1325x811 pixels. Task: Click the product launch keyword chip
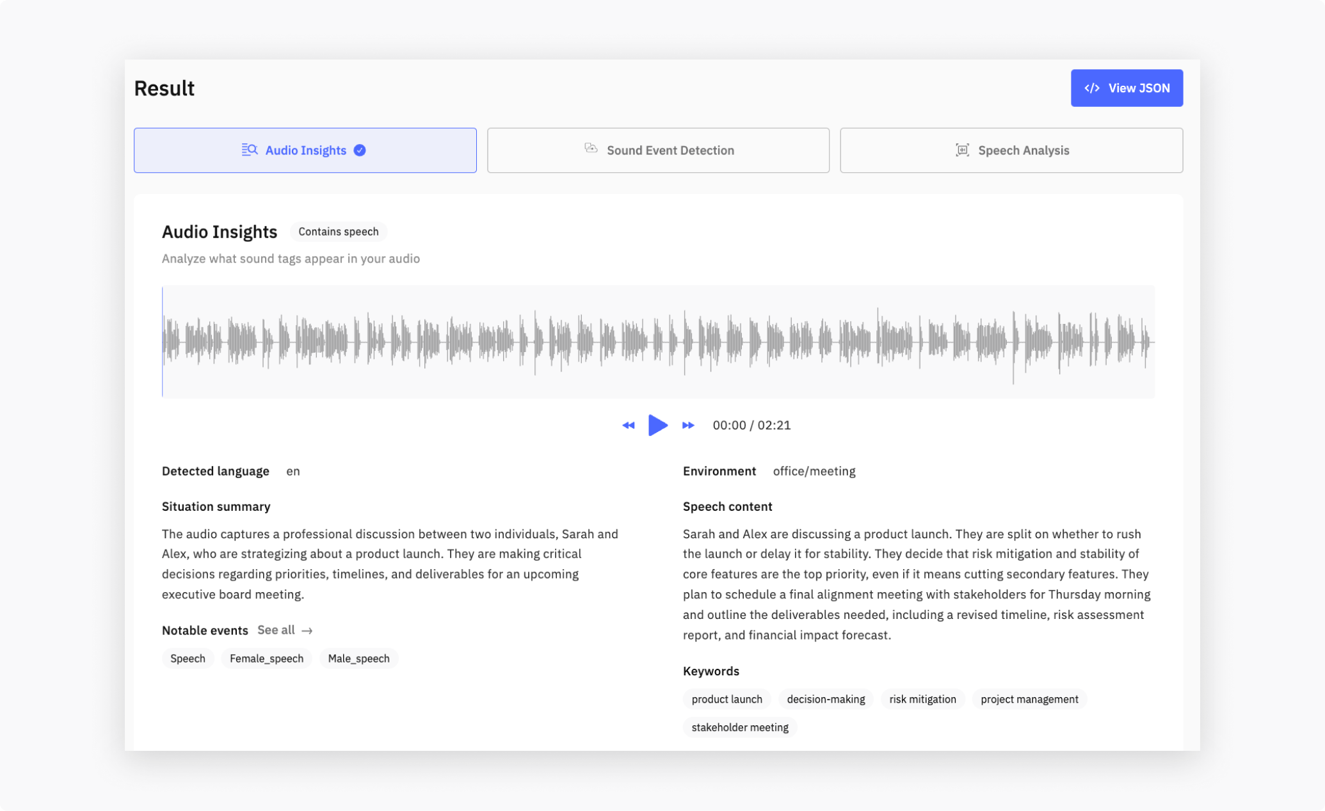pyautogui.click(x=727, y=699)
